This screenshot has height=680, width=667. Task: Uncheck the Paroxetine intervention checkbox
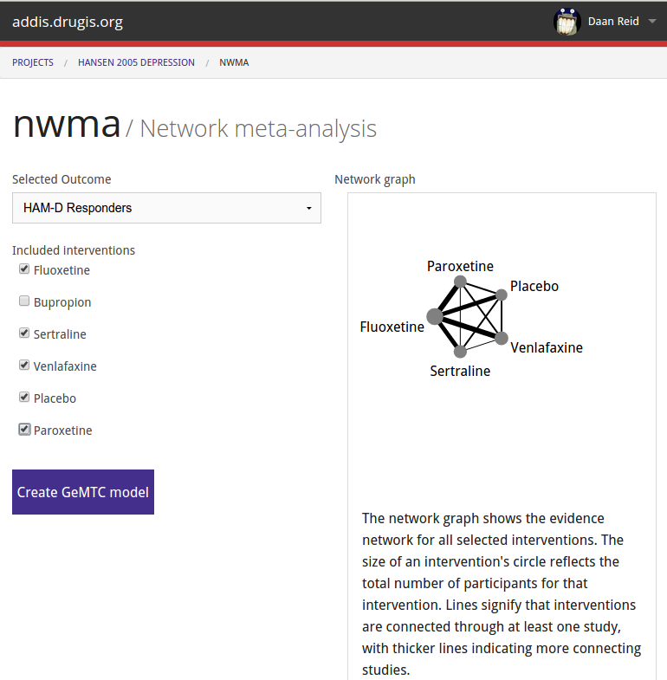pos(24,430)
